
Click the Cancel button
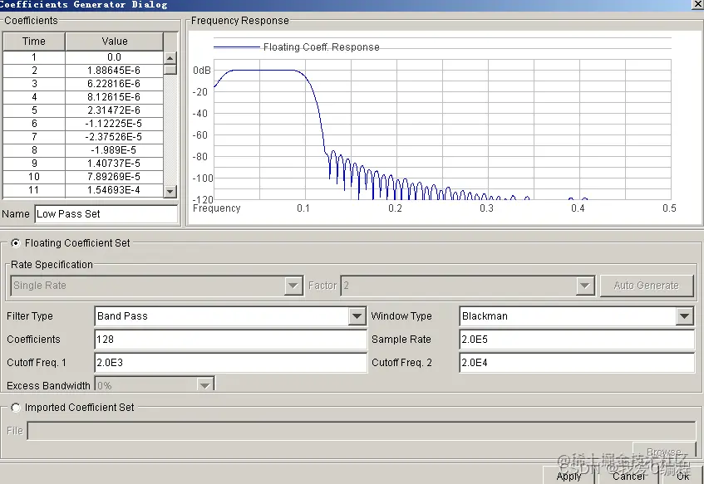coord(628,476)
